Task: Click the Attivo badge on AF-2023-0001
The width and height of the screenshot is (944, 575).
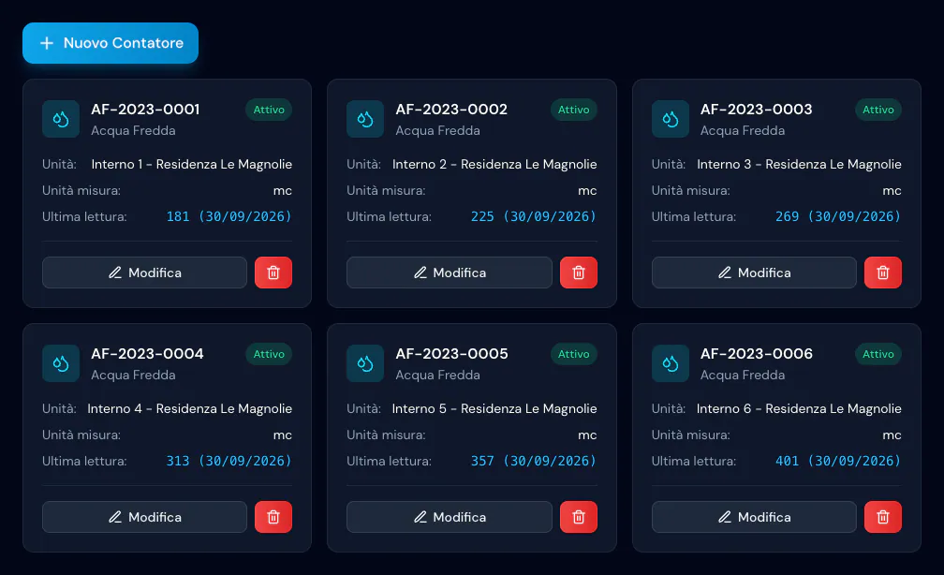Action: tap(269, 110)
